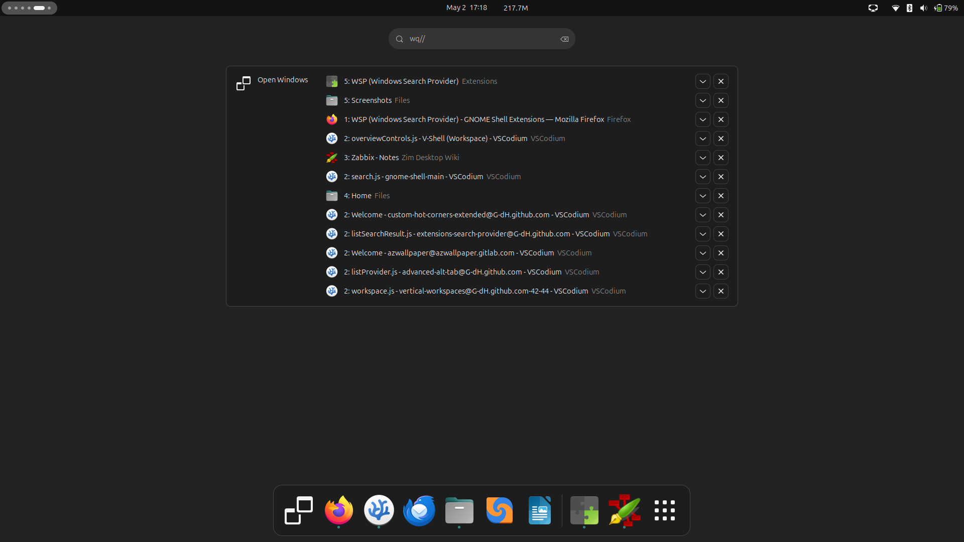Expand options for the Screenshots Files row
The width and height of the screenshot is (964, 542).
click(703, 100)
